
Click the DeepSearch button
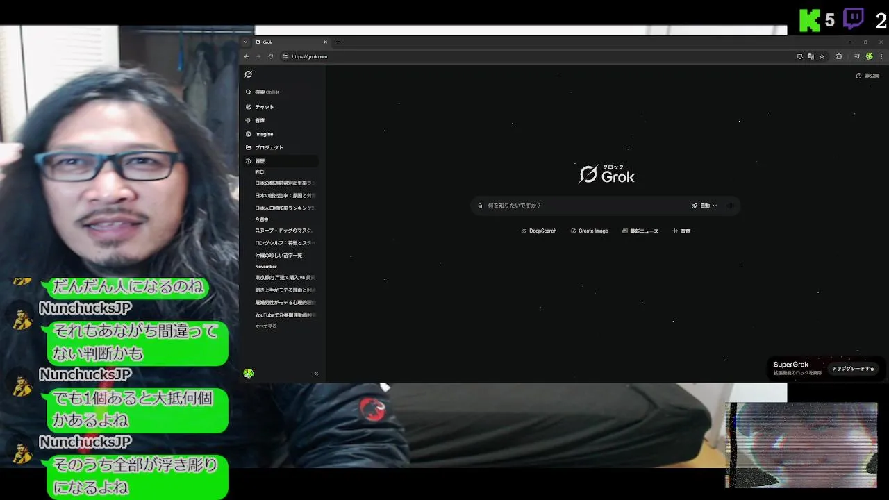coord(539,231)
